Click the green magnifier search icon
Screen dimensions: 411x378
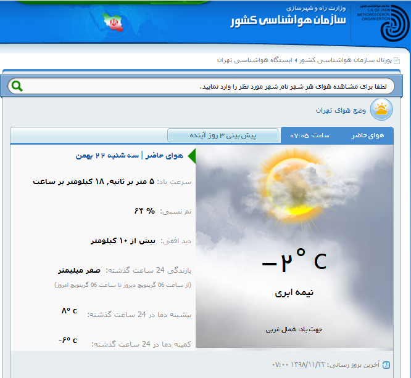point(17,86)
